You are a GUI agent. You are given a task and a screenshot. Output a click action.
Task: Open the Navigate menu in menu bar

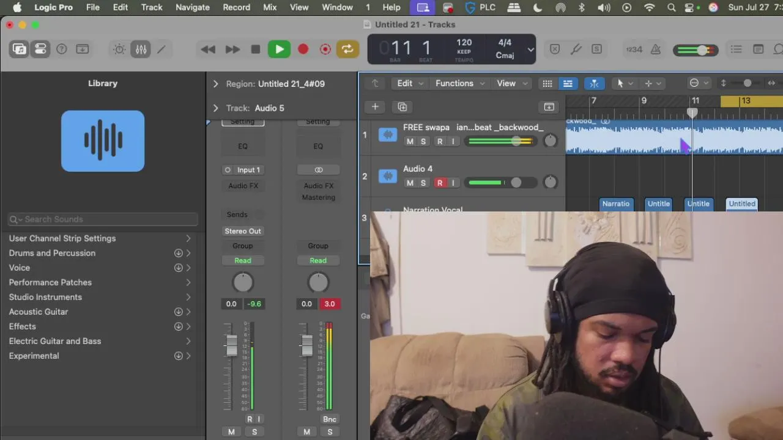193,7
